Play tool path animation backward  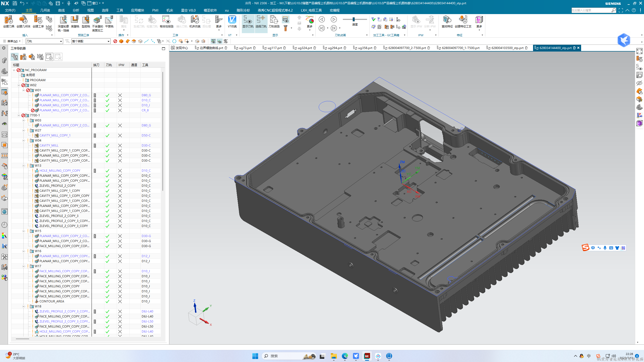(x=321, y=19)
